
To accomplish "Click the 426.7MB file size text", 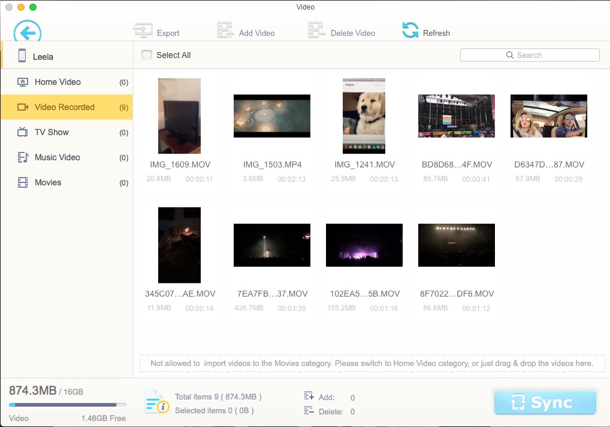I will coord(249,308).
